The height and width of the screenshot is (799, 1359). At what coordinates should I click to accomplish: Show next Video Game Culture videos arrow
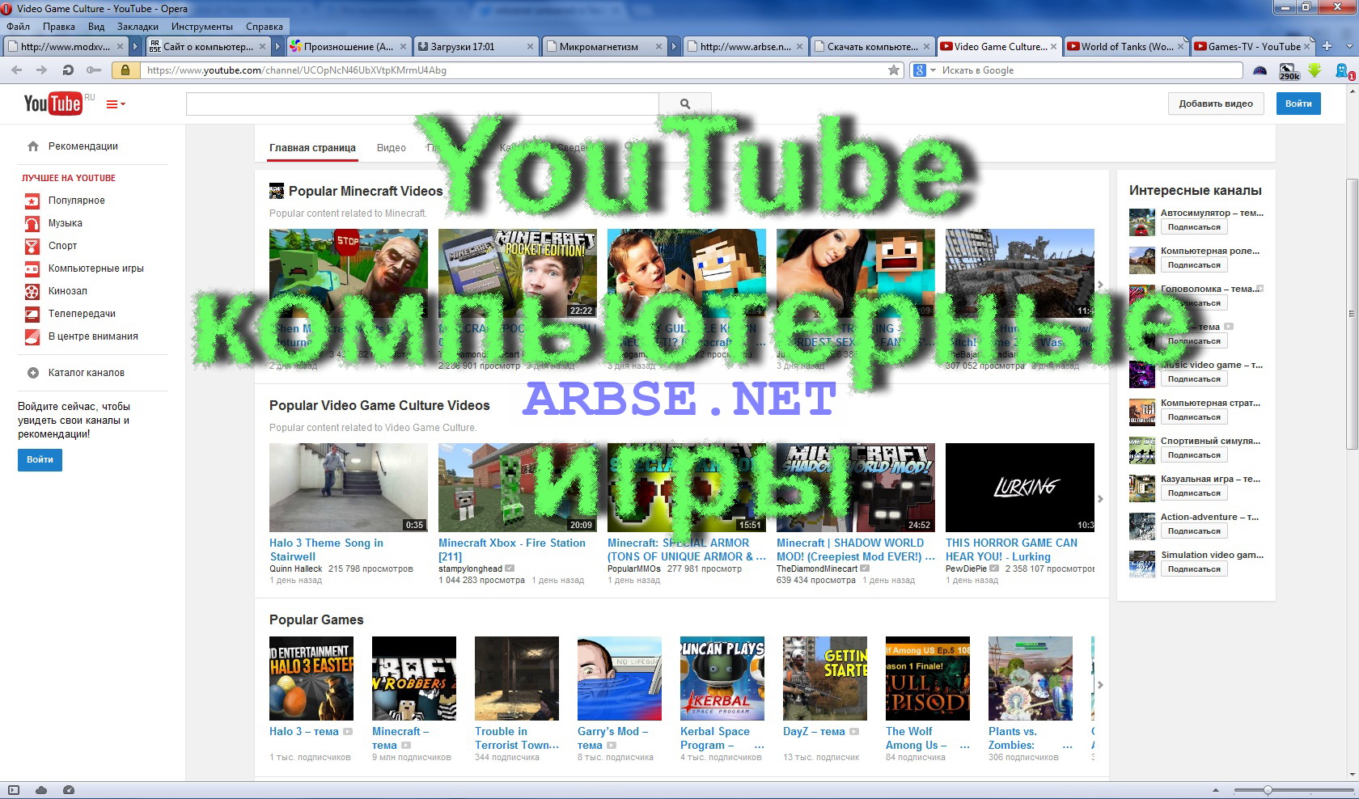[1100, 499]
